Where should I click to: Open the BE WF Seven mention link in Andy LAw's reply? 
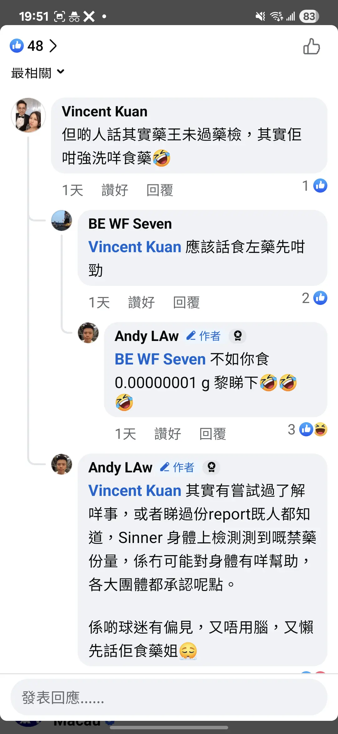(160, 359)
